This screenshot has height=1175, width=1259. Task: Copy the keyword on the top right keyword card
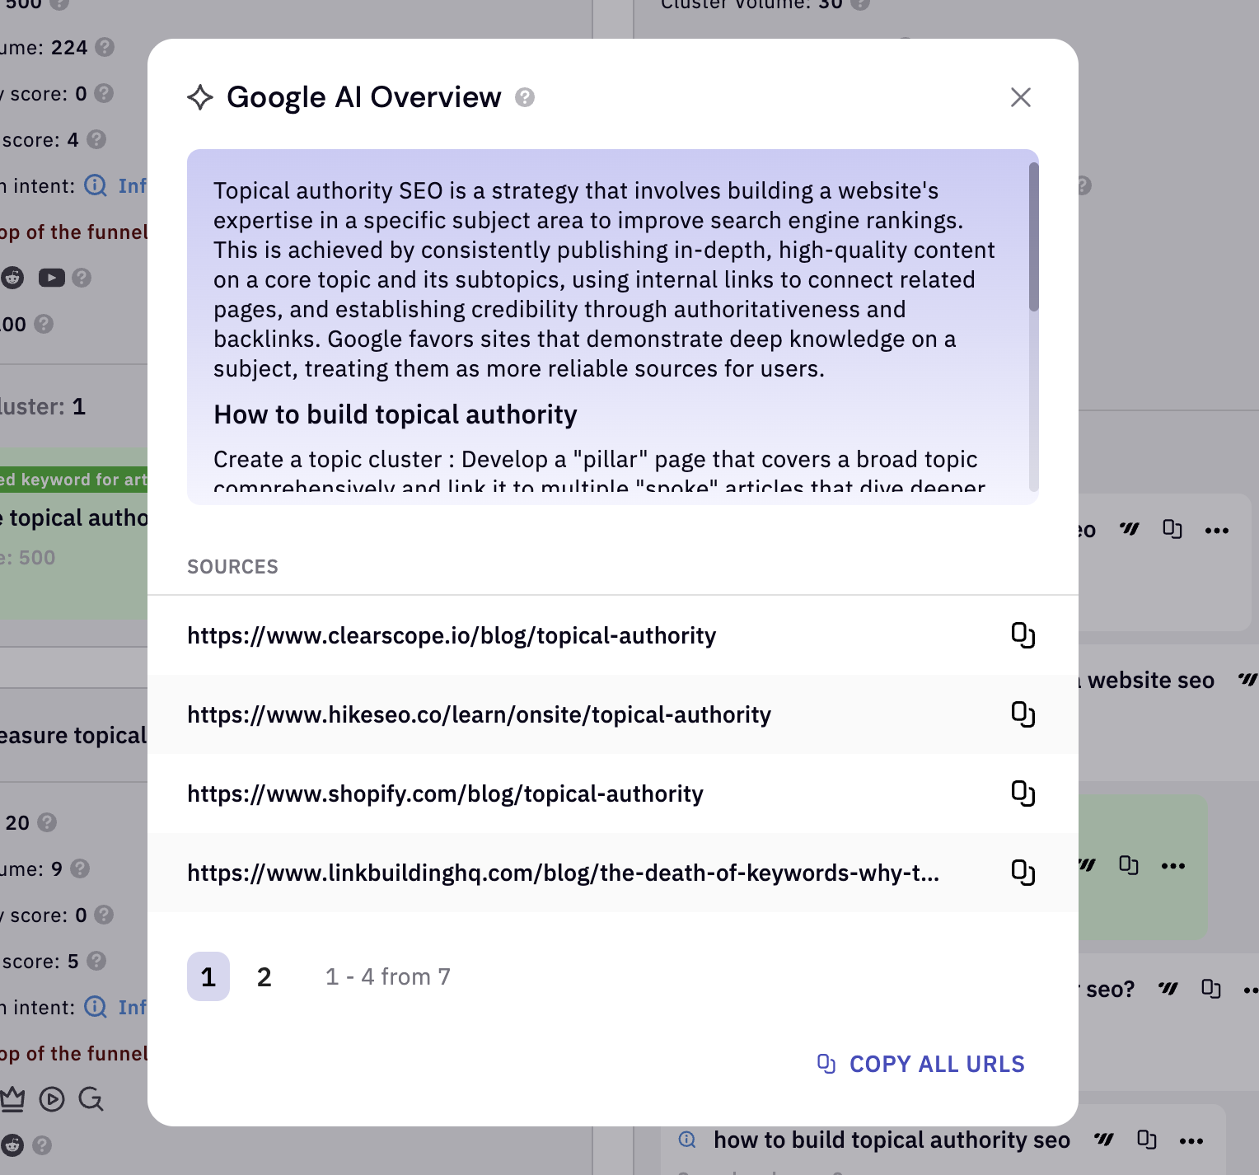pyautogui.click(x=1172, y=529)
